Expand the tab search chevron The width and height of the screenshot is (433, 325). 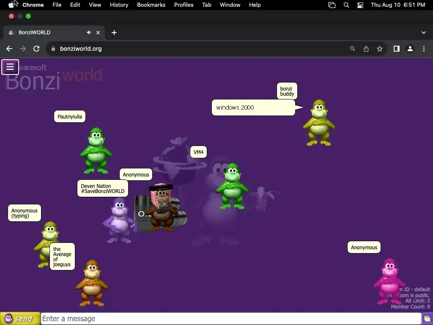pyautogui.click(x=423, y=33)
